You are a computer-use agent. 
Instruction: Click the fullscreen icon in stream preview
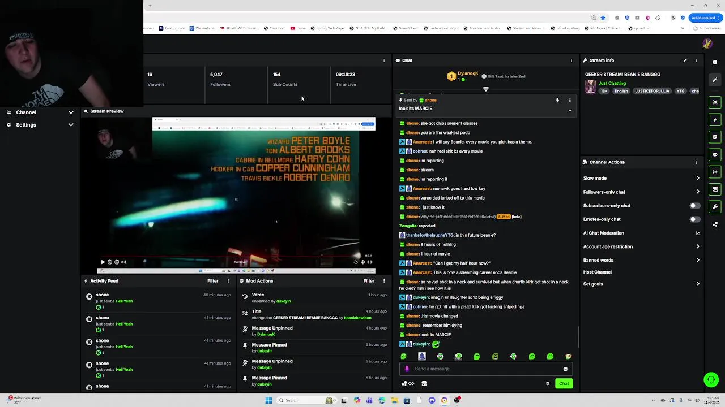[370, 262]
